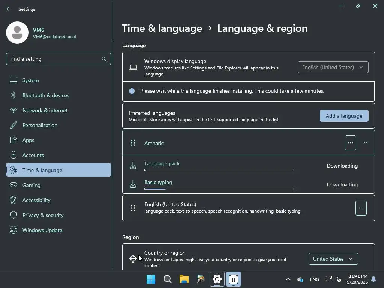The image size is (384, 288).
Task: Click the Bluetooth symbol icon in sidebar
Action: (x=13, y=95)
